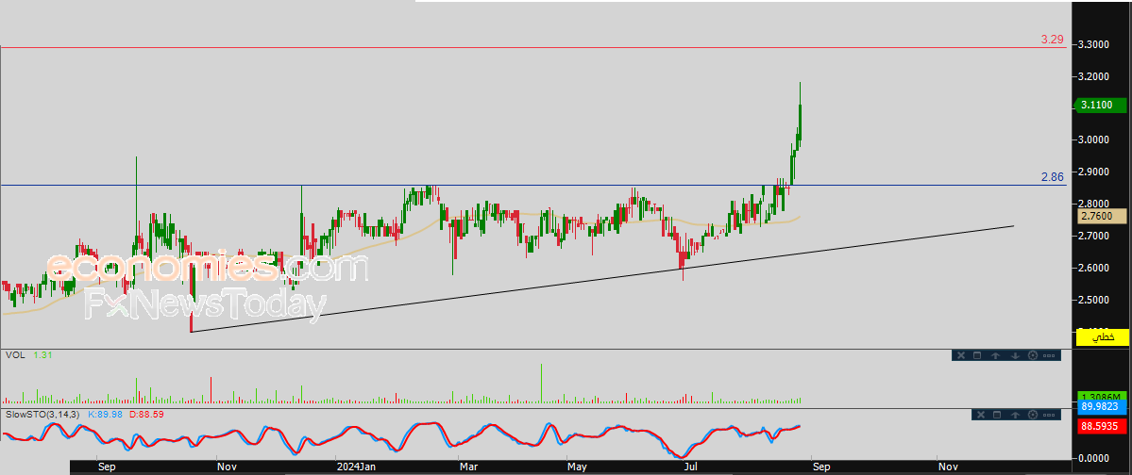Click the May time axis label

576,467
